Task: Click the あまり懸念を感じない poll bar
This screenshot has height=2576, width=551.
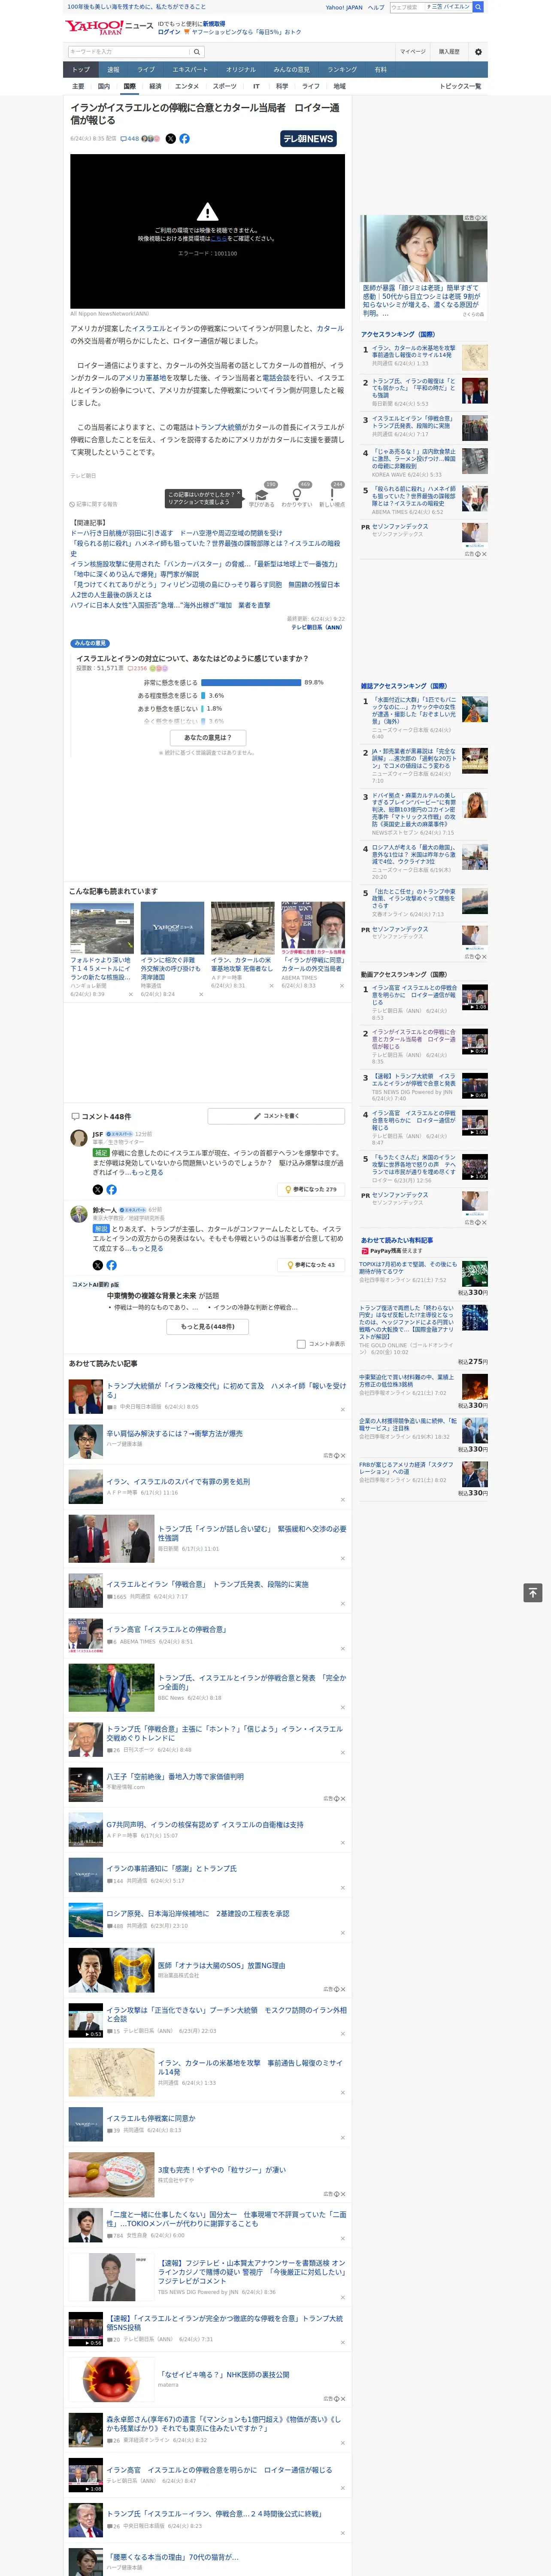Action: click(202, 708)
